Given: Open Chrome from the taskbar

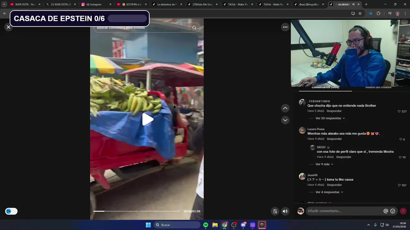Looking at the screenshot, I should [x=225, y=225].
